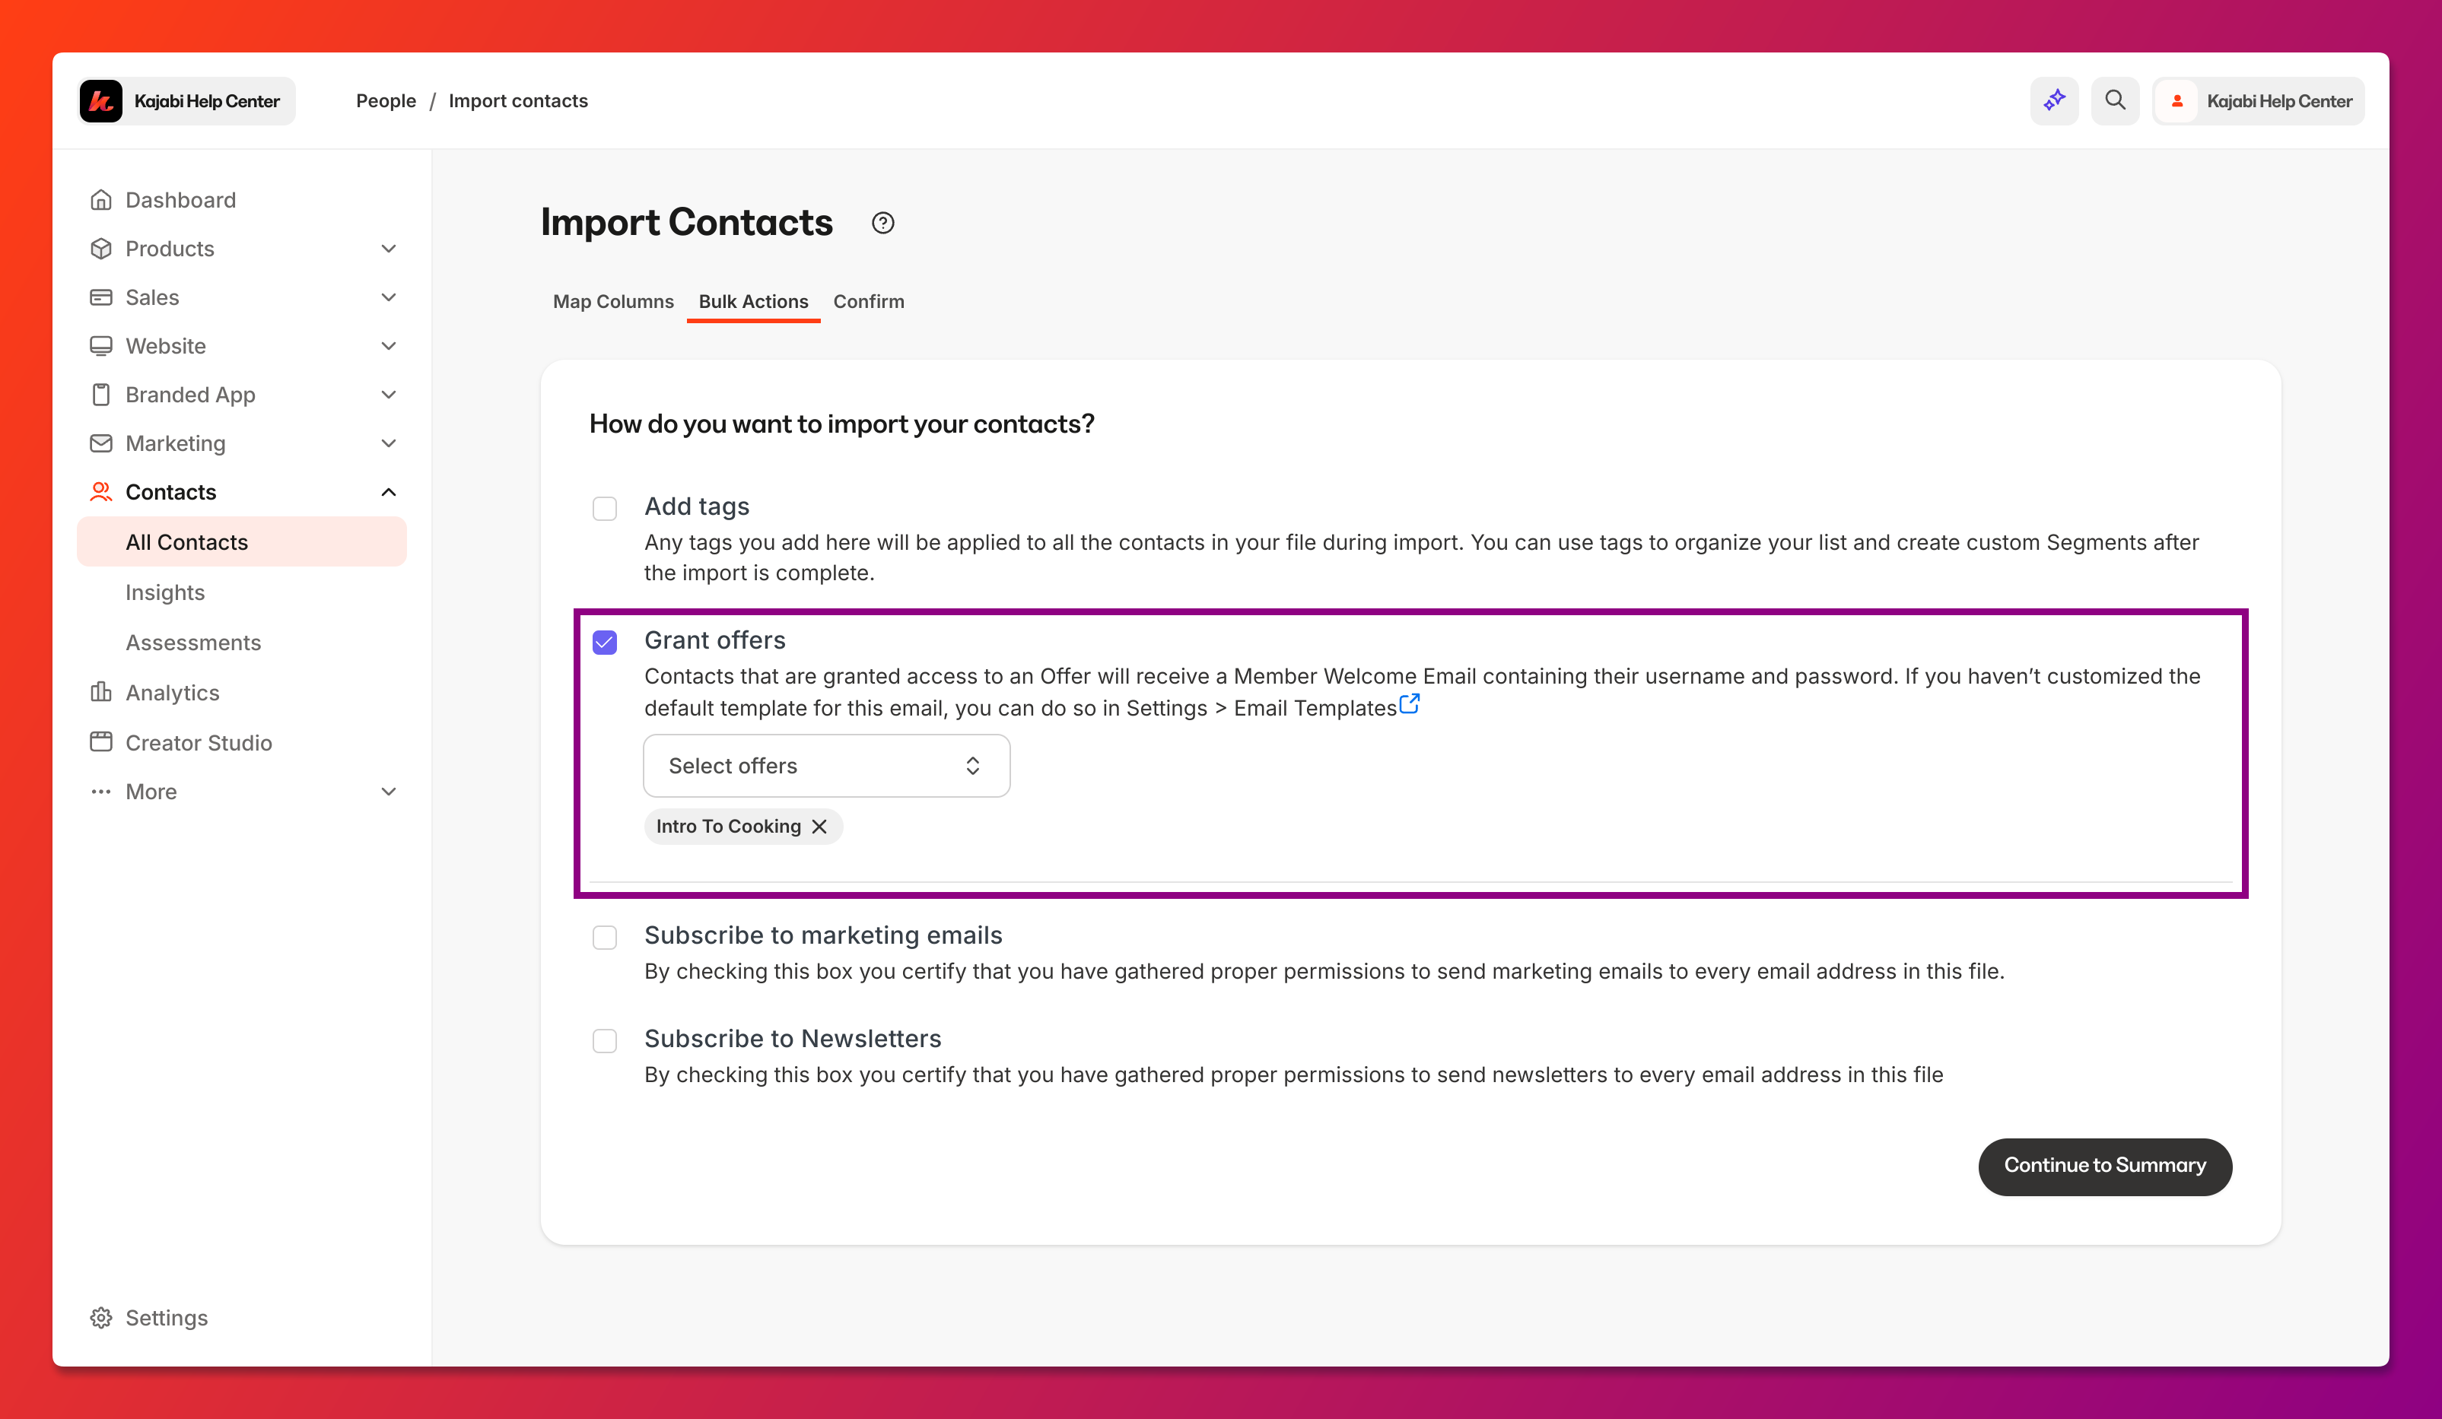Collapse the Contacts sidebar section
This screenshot has width=2442, height=1419.
389,492
